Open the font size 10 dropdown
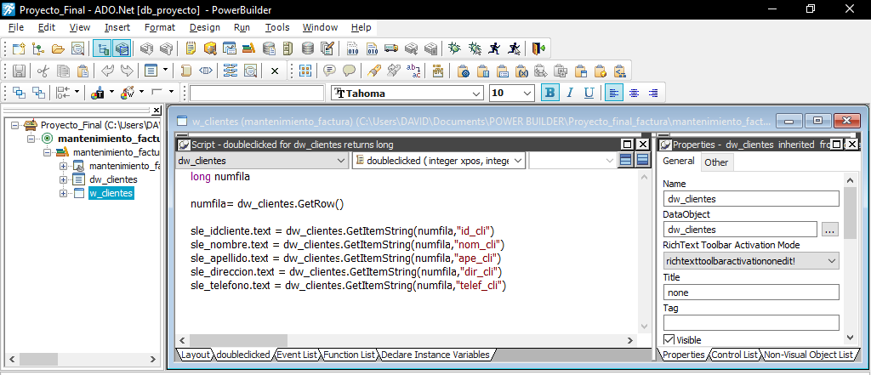This screenshot has width=871, height=375. 528,94
